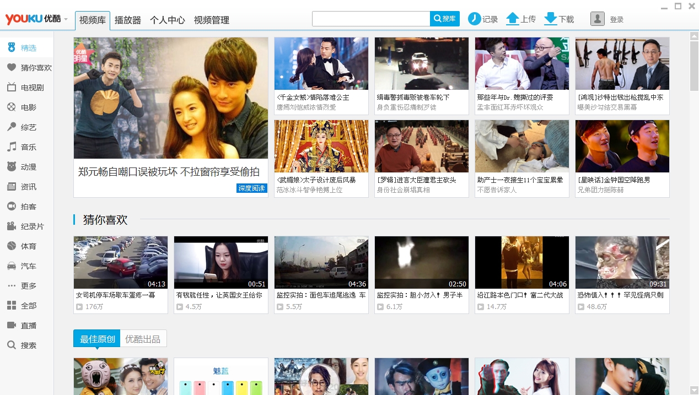
Task: Click the 深度阅读 link on the banner
Action: (252, 188)
